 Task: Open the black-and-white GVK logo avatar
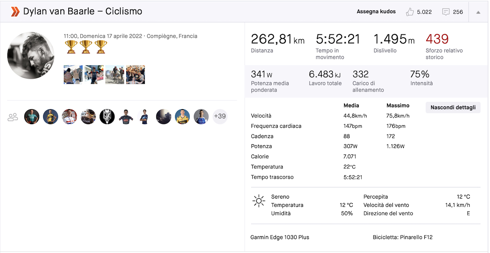click(x=107, y=116)
